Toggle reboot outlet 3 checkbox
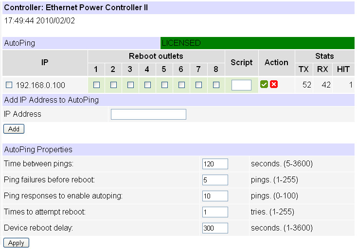The image size is (357, 249). pyautogui.click(x=130, y=85)
